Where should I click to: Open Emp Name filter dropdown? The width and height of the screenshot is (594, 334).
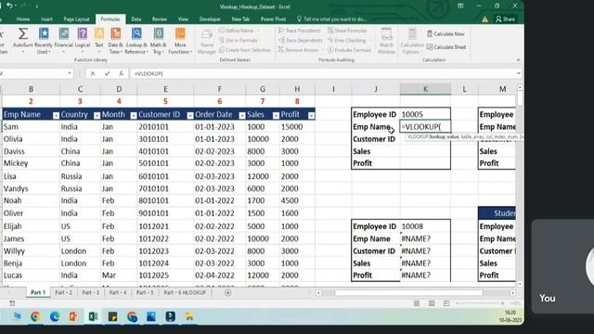pyautogui.click(x=56, y=115)
